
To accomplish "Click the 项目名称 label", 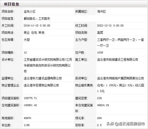I will 8,11.
